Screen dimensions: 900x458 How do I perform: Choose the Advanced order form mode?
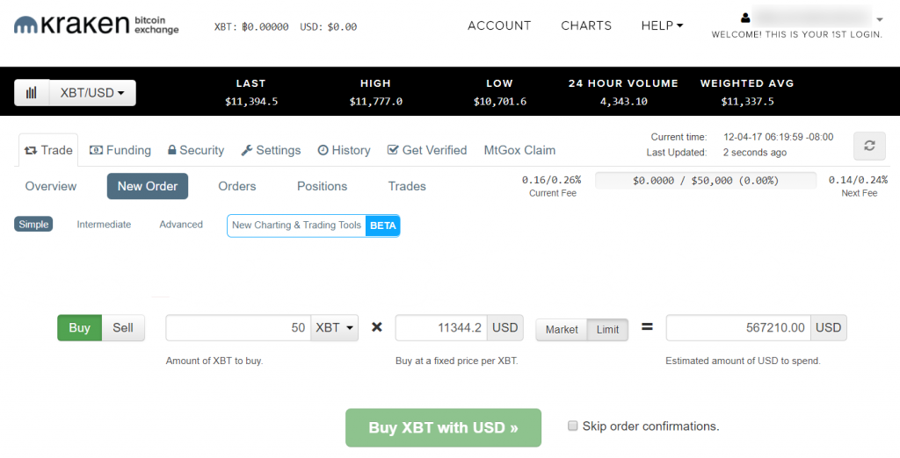click(181, 224)
